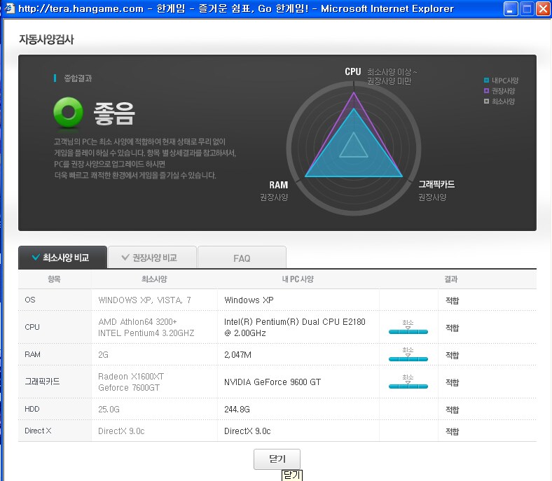Click the 그래픽카드 label on radar chart

point(436,185)
